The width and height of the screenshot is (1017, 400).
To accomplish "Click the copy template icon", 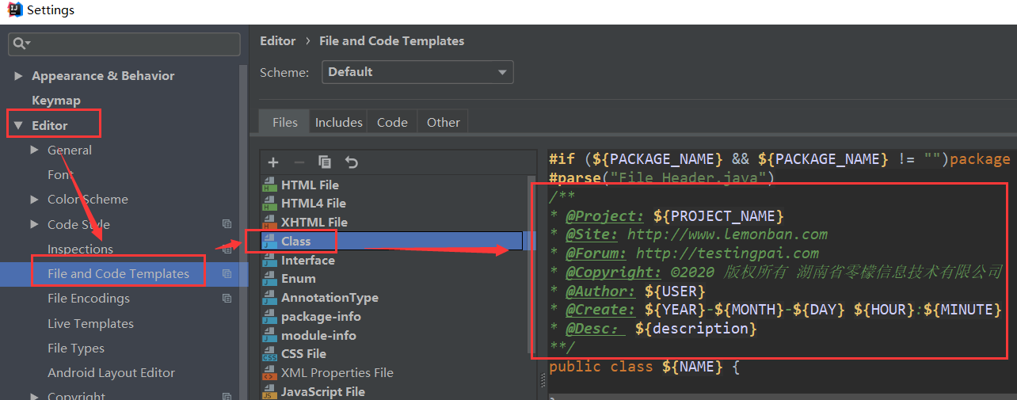I will pos(325,162).
